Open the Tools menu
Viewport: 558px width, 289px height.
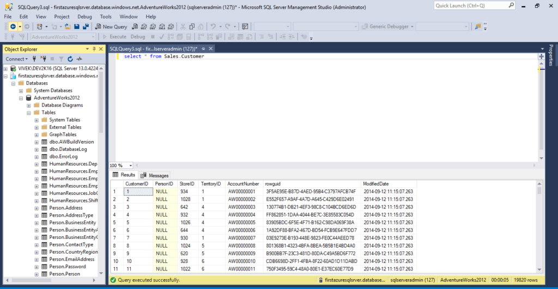tap(106, 17)
